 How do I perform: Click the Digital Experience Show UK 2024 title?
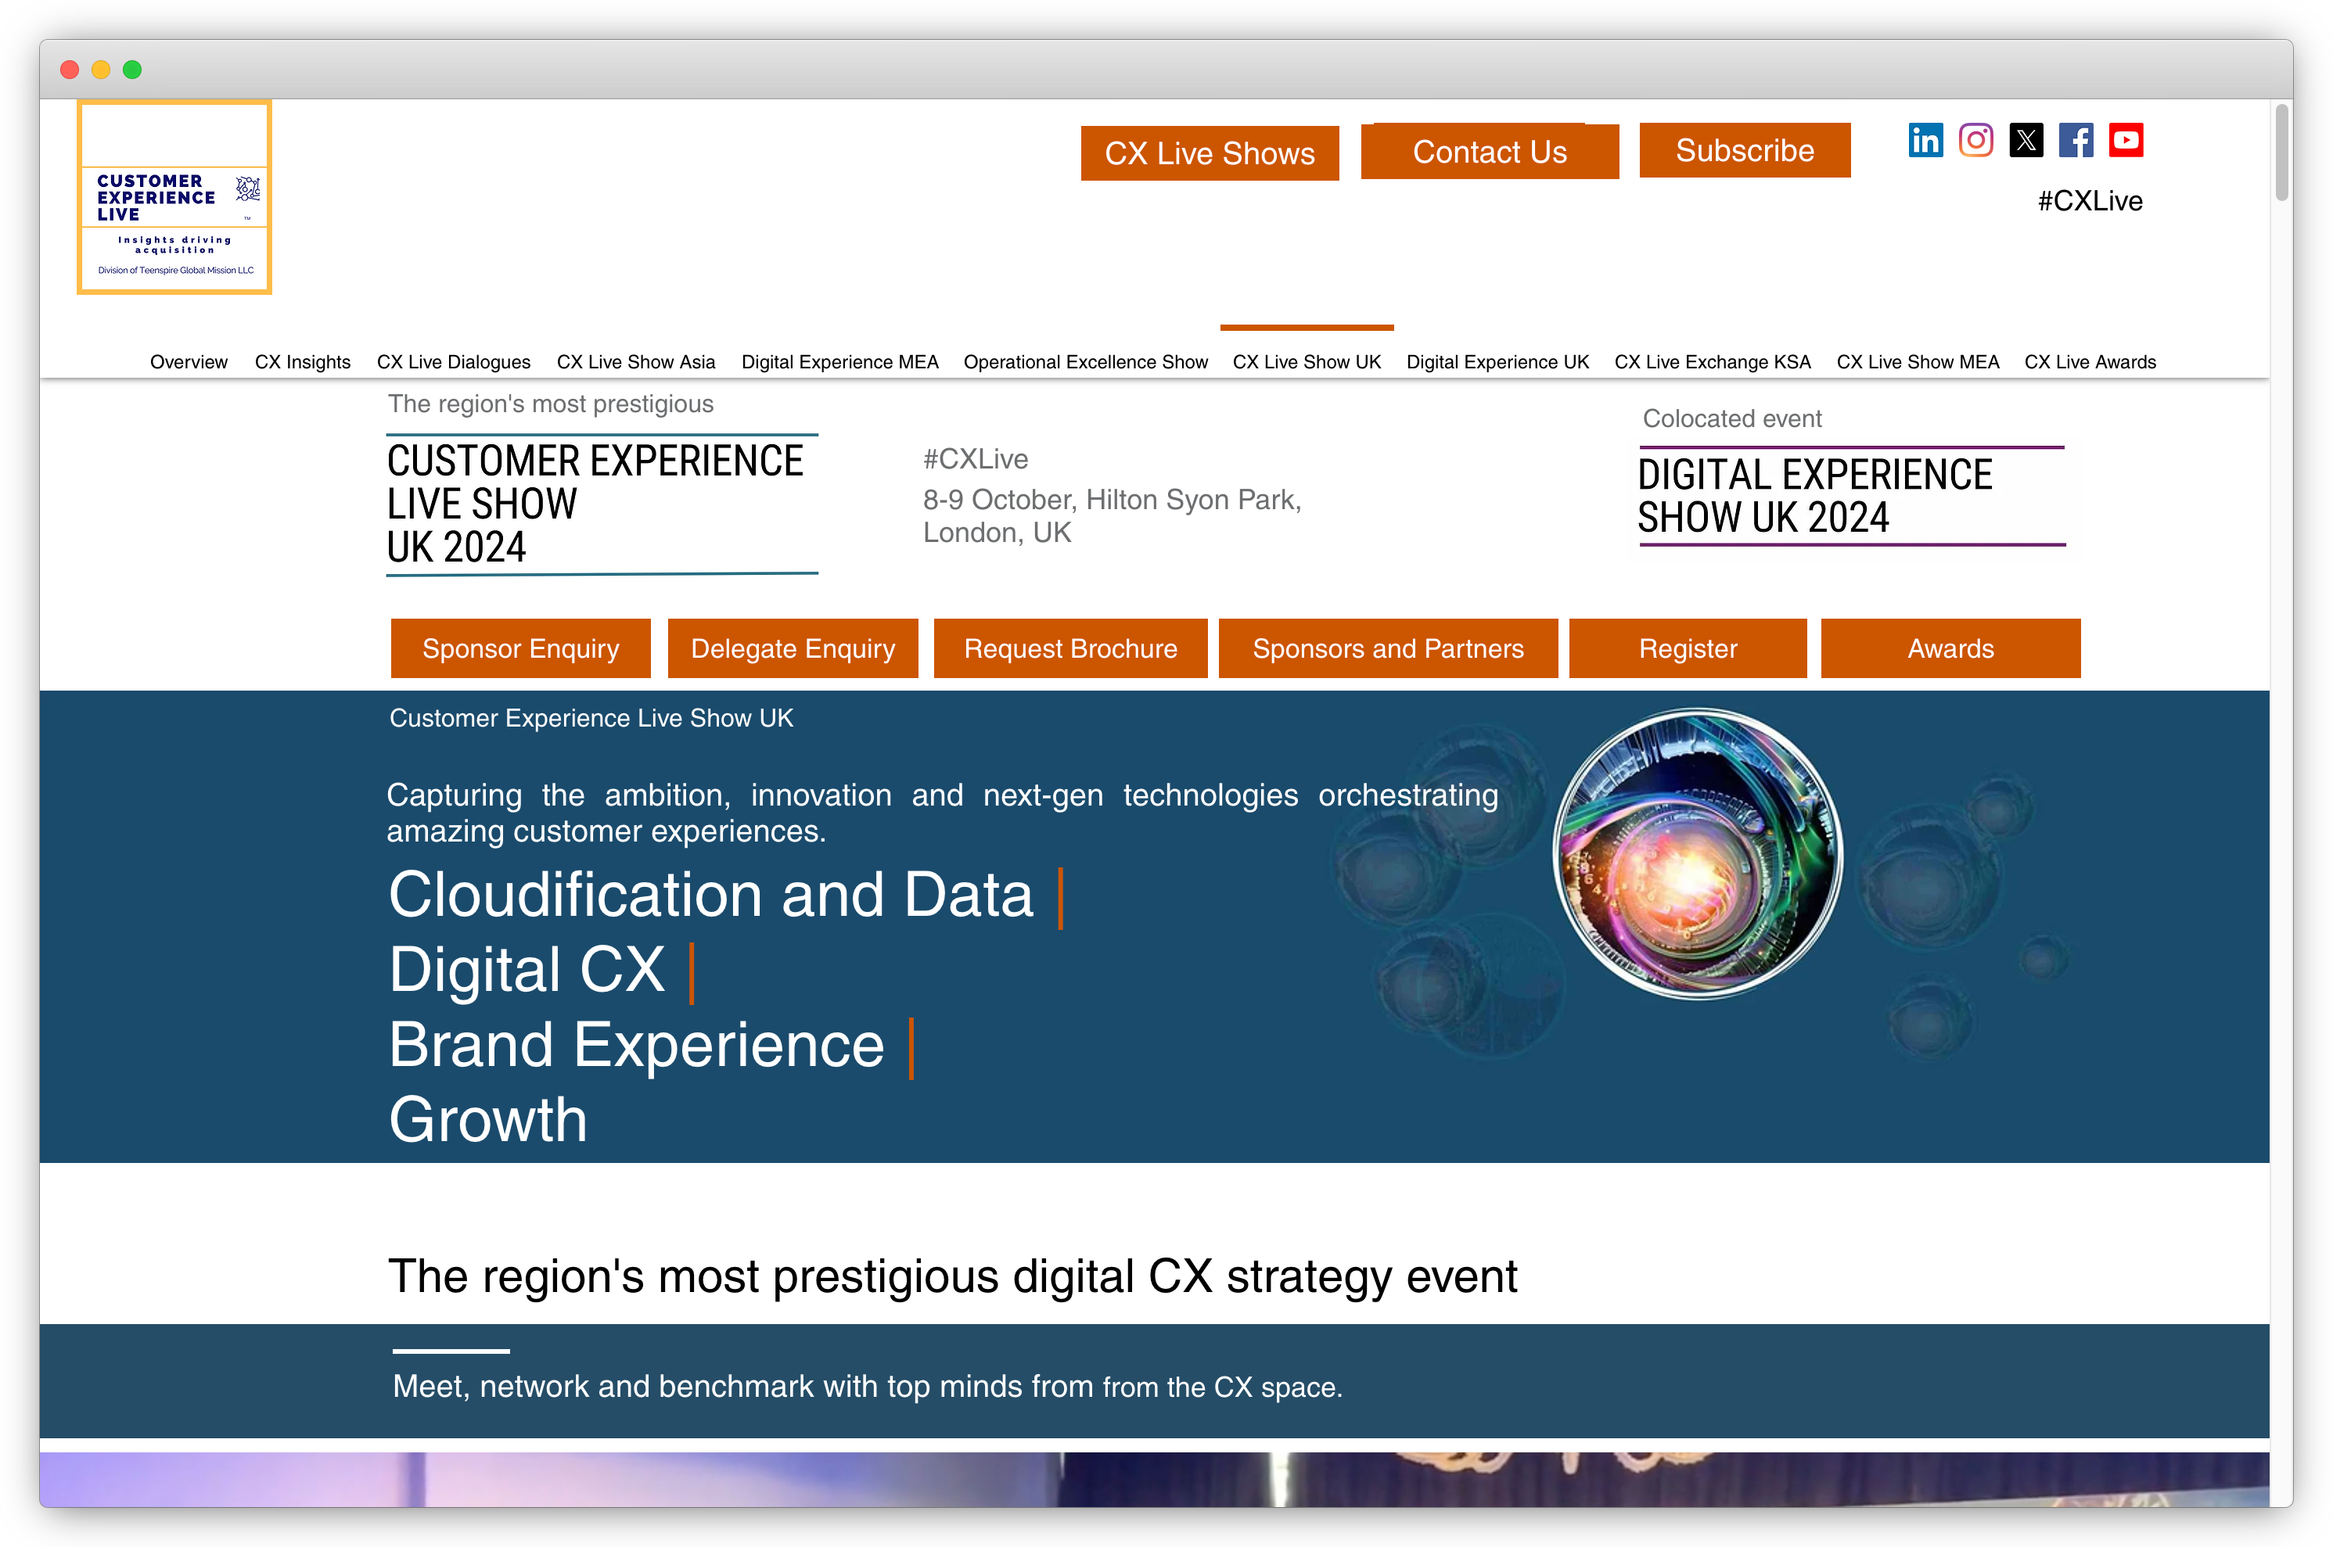coord(1814,497)
